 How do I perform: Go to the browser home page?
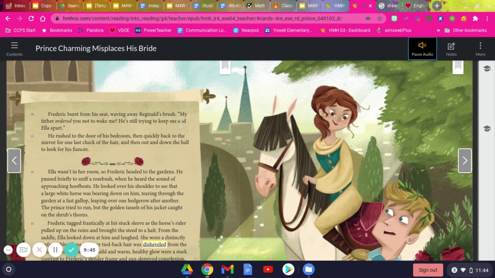pos(43,19)
